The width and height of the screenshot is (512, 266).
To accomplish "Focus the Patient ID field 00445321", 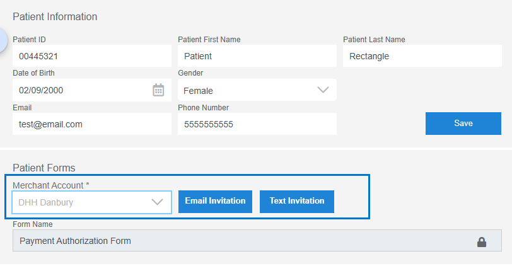I will coord(92,56).
